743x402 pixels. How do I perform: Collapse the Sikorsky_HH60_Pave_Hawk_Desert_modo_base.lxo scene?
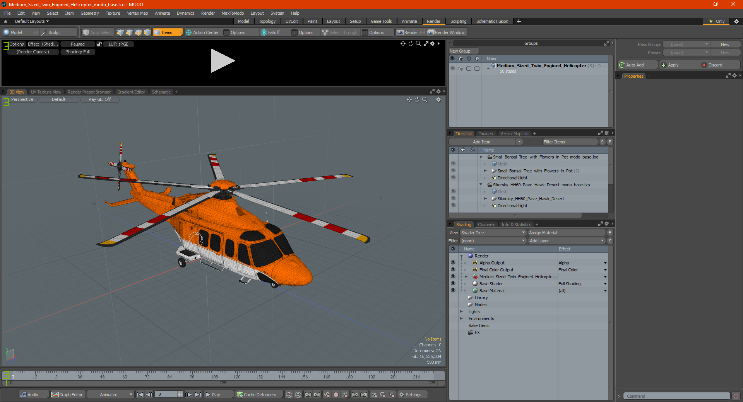click(x=481, y=185)
